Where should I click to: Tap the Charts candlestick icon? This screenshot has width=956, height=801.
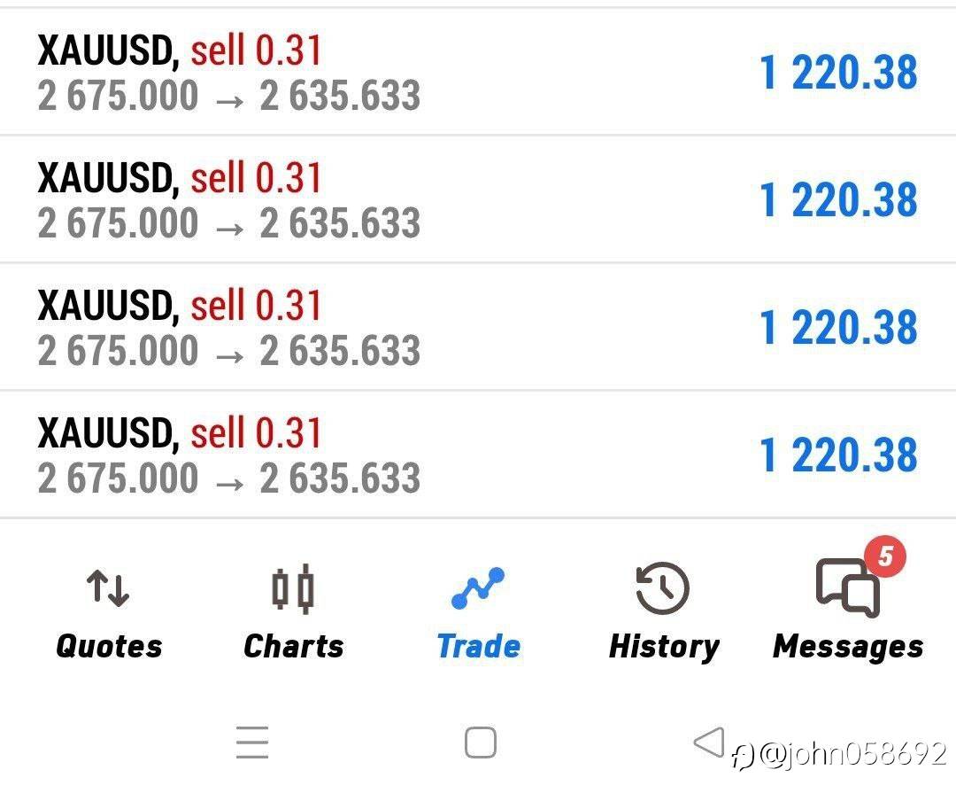293,588
